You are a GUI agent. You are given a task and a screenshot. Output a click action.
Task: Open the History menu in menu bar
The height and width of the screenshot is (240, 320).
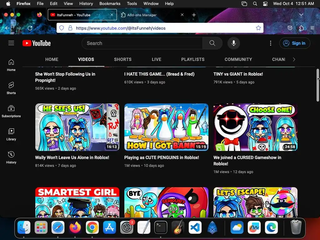tap(86, 4)
